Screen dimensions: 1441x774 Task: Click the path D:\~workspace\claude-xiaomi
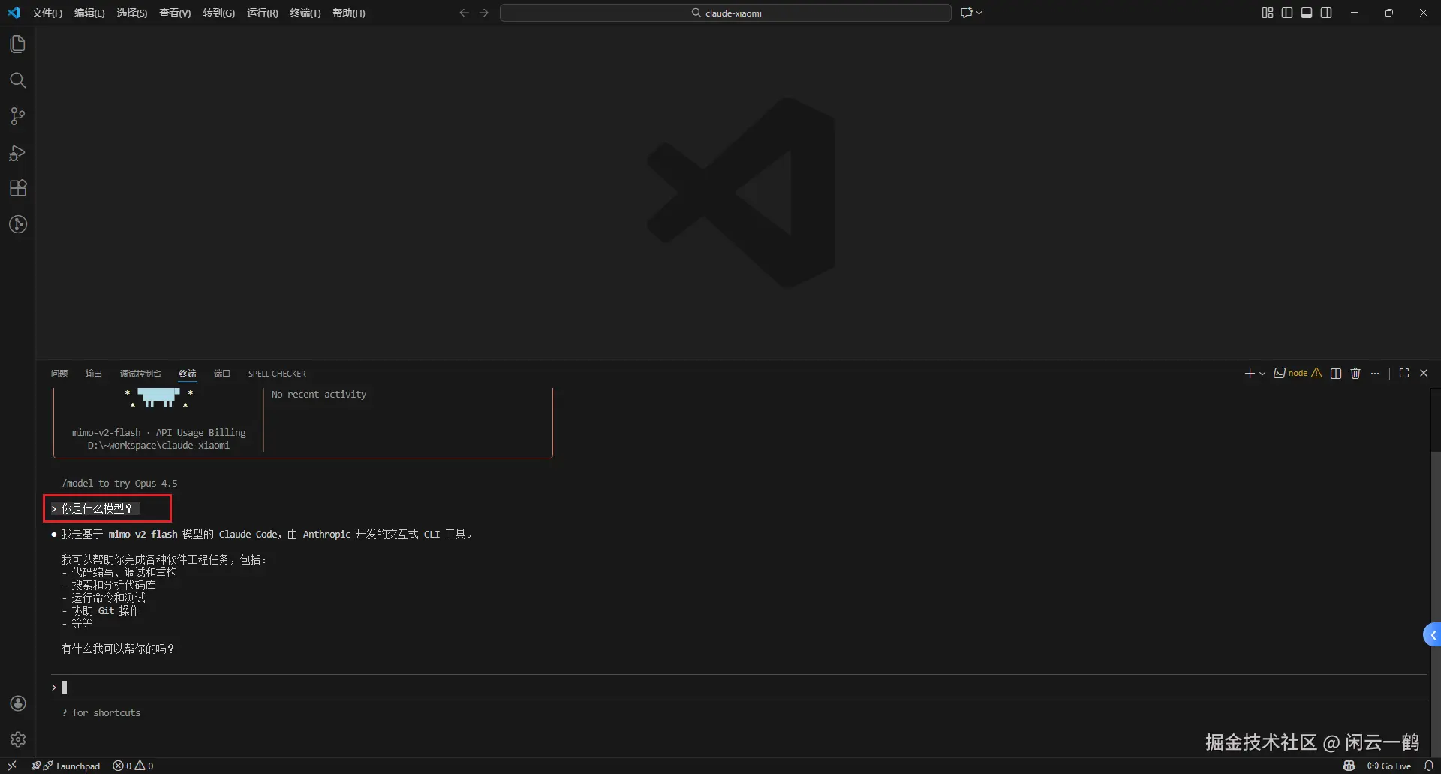point(158,445)
